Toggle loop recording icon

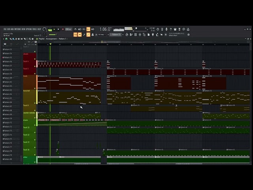pos(93,29)
